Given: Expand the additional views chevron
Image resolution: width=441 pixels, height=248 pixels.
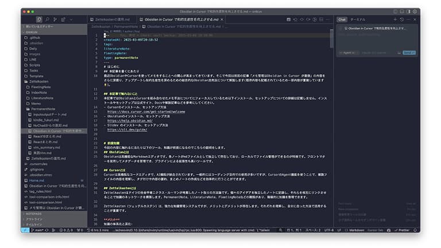Looking at the screenshot, I should 71,20.
